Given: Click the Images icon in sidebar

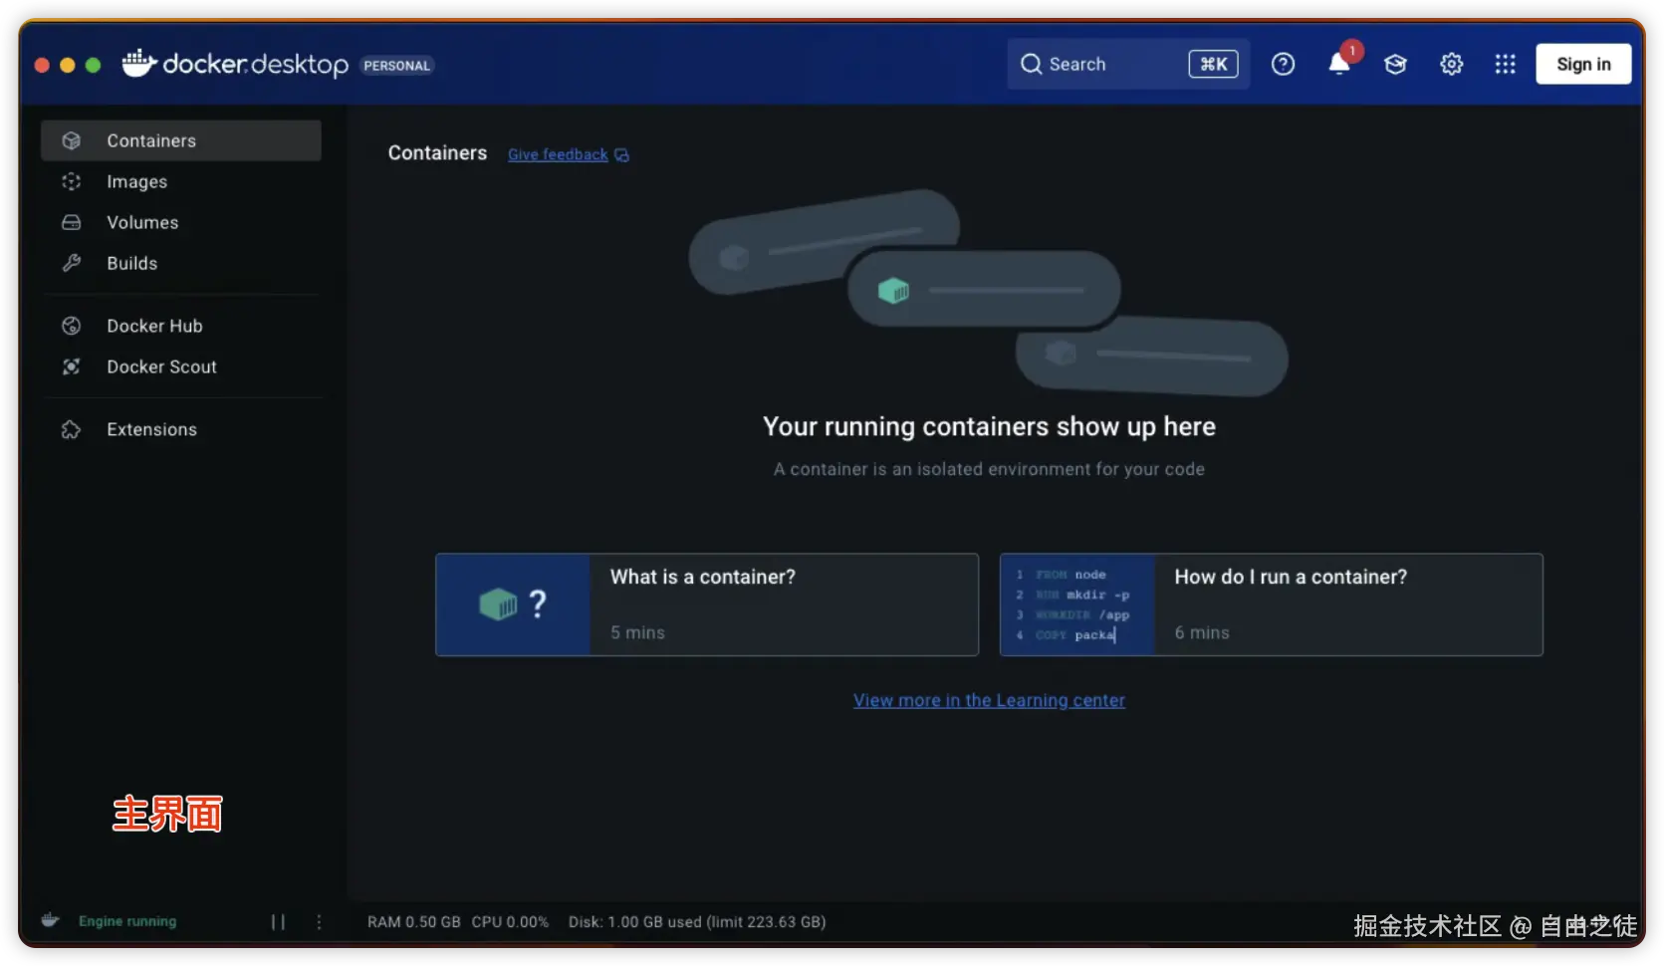Looking at the screenshot, I should pos(71,181).
